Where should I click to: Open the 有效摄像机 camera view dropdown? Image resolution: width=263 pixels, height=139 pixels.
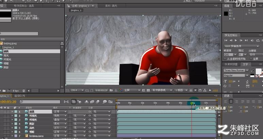point(162,90)
